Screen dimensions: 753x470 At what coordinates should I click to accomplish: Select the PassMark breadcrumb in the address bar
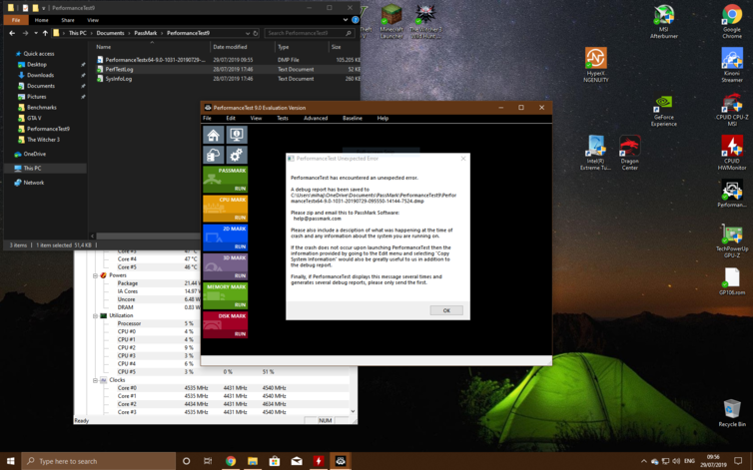click(x=146, y=33)
